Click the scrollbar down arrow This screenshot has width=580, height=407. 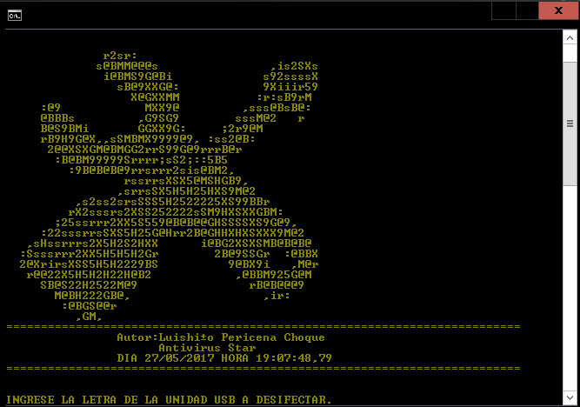(x=570, y=397)
